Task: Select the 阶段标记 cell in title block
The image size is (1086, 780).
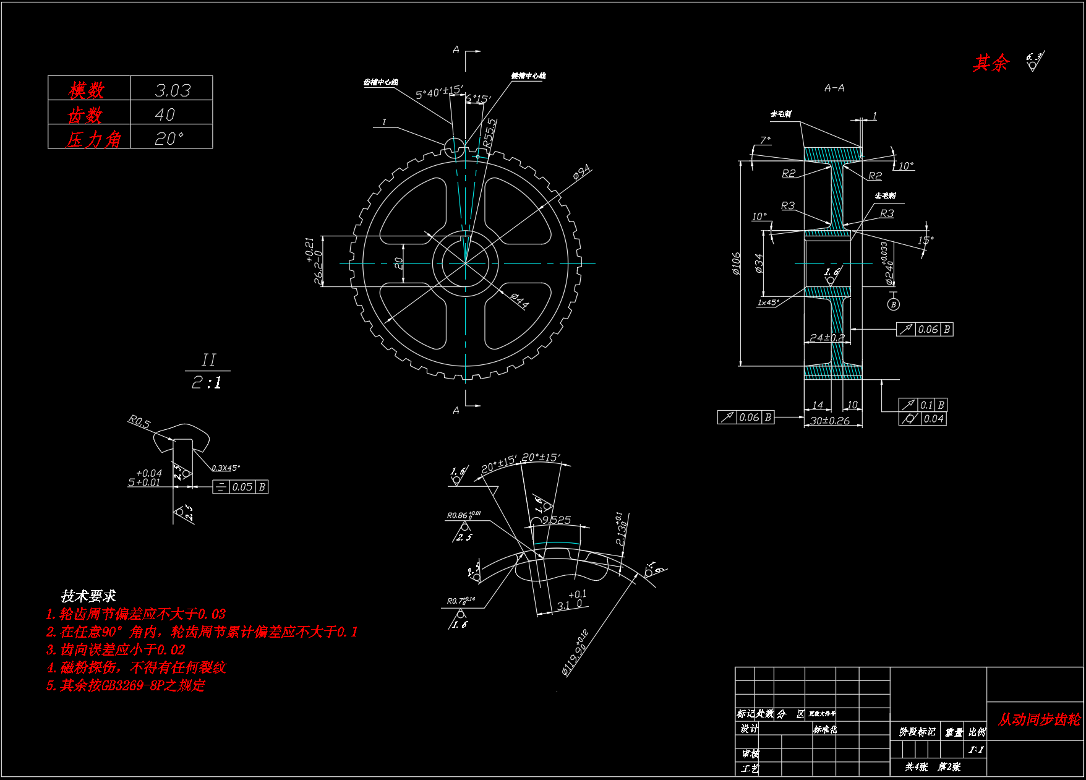Action: pos(917,732)
